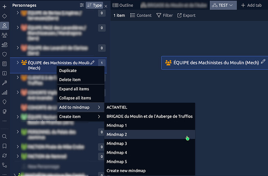The image size is (268, 176).
Task: Choose Mindmap 3 in submenu
Action: [x=150, y=144]
